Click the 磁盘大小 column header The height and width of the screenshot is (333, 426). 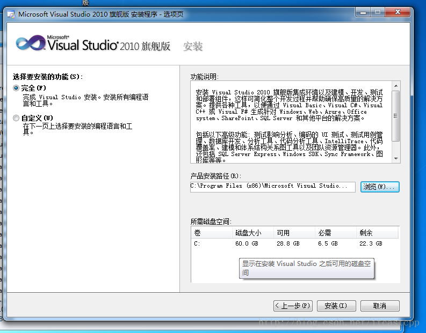coord(252,233)
